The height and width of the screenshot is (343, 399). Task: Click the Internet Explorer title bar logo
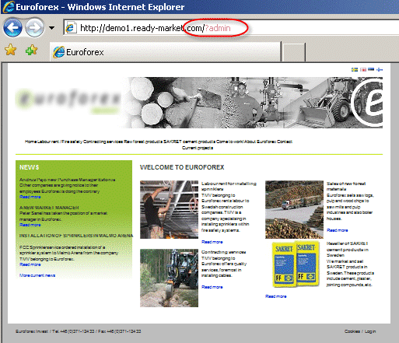point(8,7)
